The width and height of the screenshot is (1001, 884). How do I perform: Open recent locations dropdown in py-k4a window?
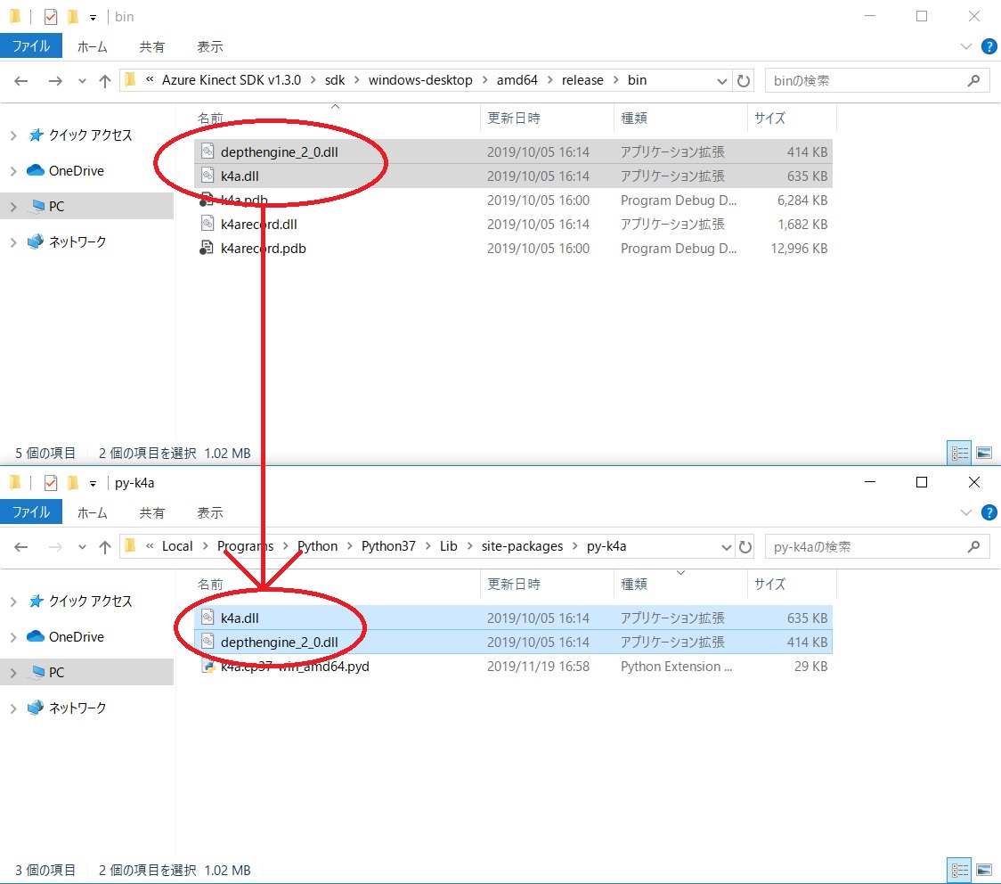[x=82, y=547]
